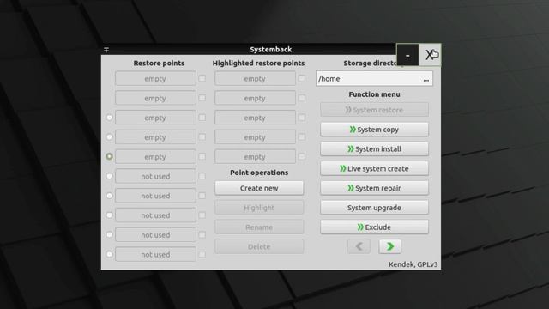Launch Live system create

pos(374,169)
